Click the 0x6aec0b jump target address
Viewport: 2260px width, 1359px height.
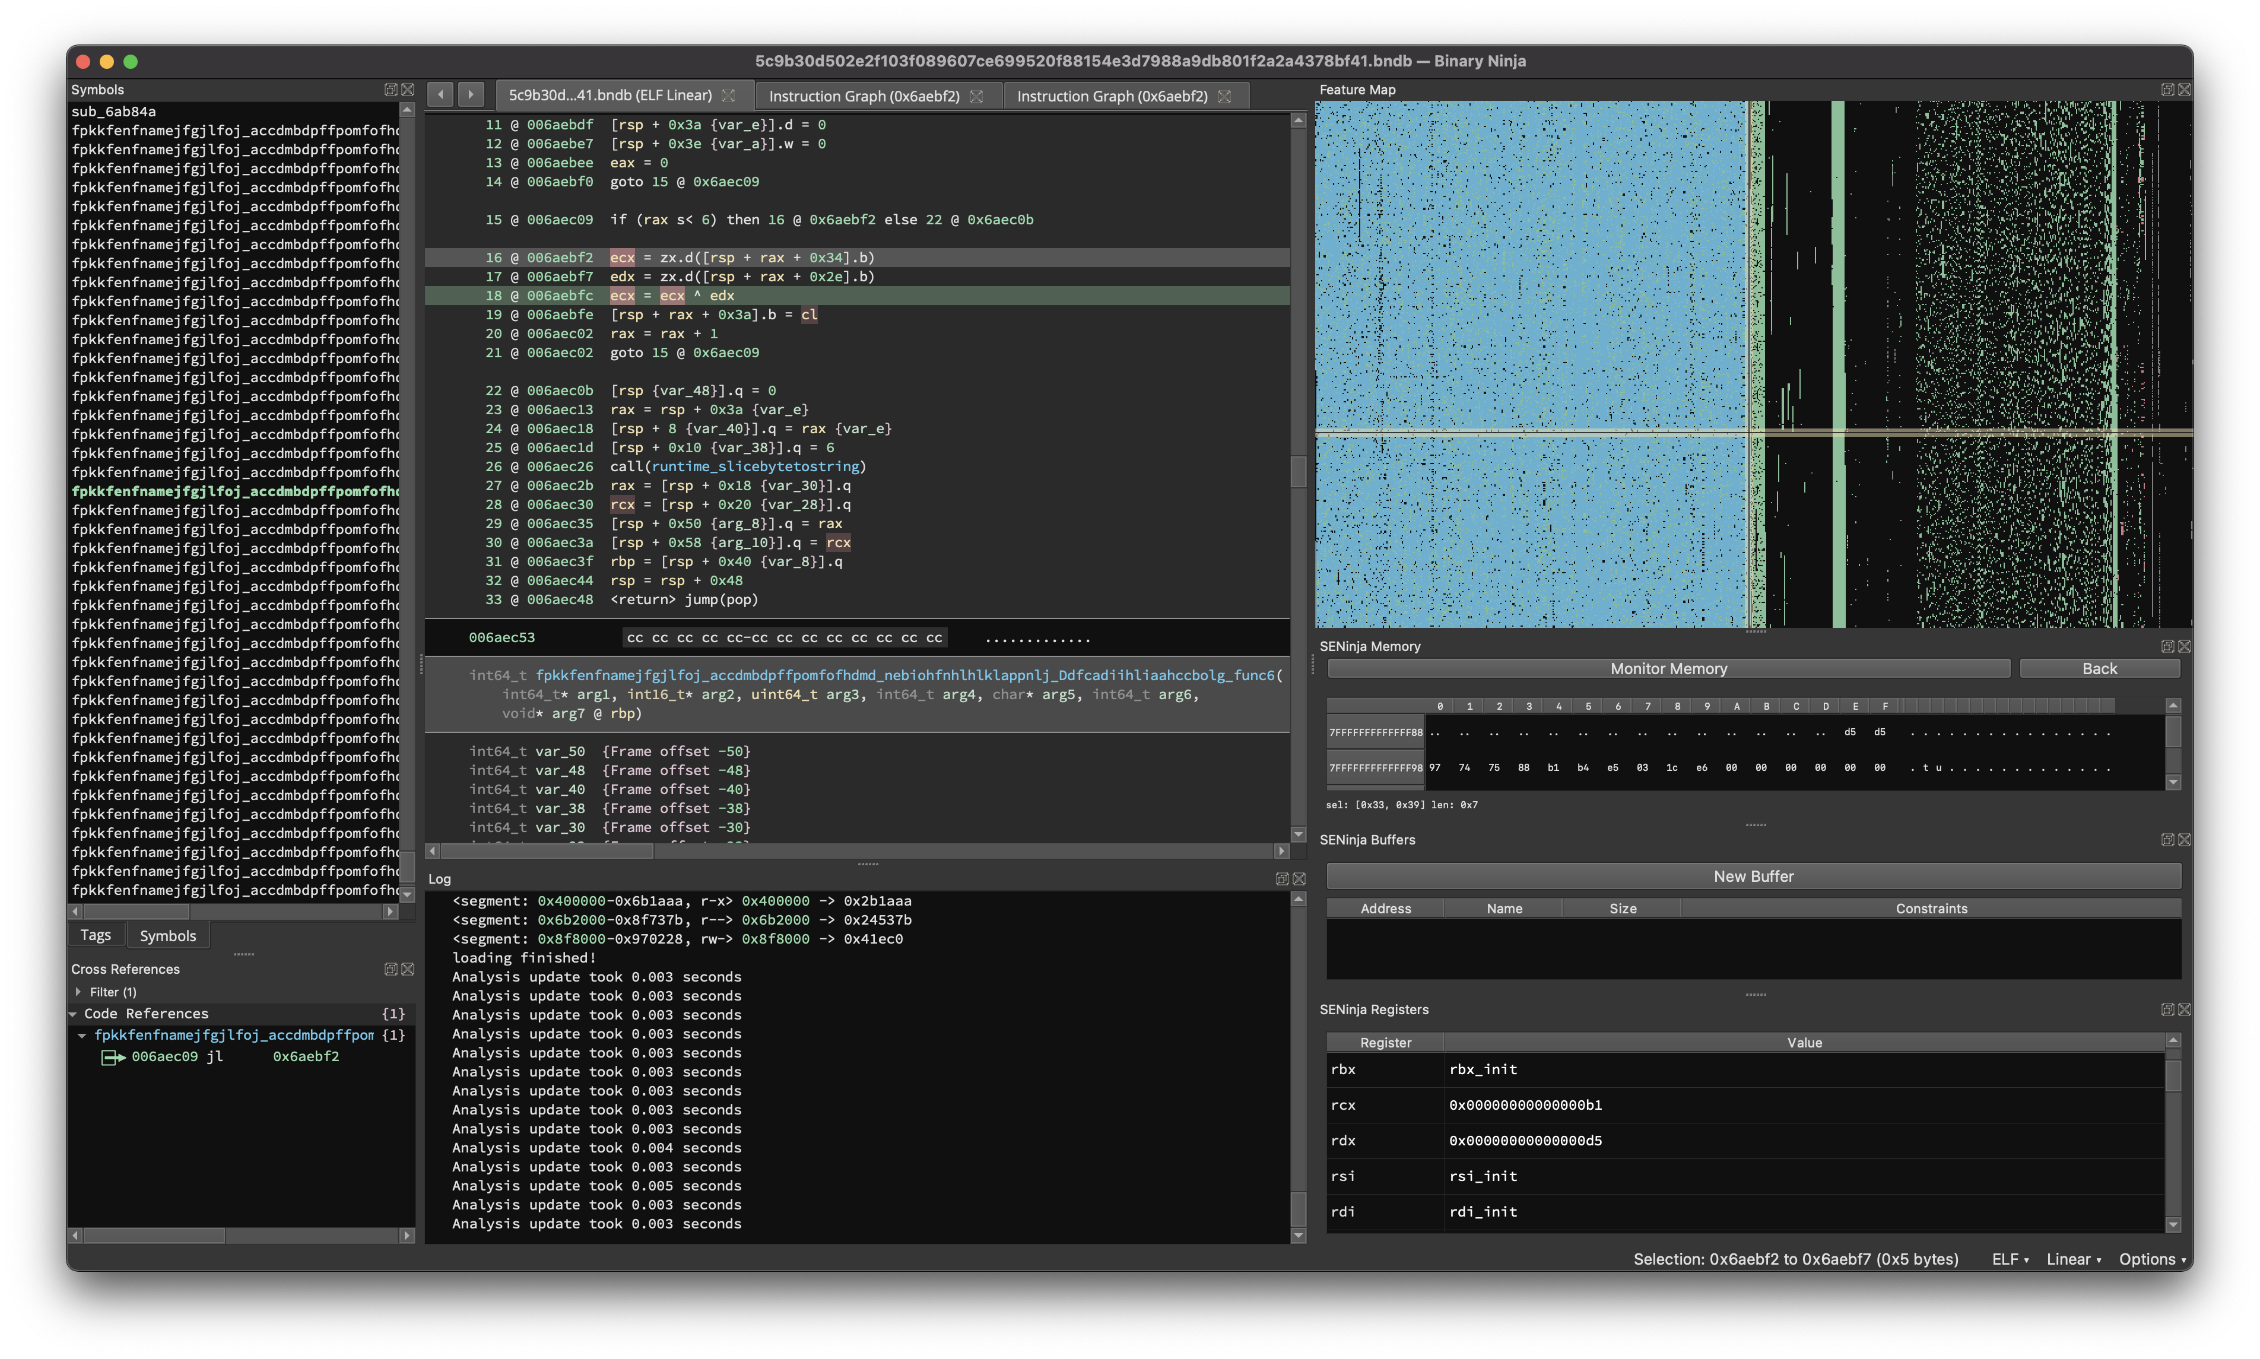tap(1000, 220)
